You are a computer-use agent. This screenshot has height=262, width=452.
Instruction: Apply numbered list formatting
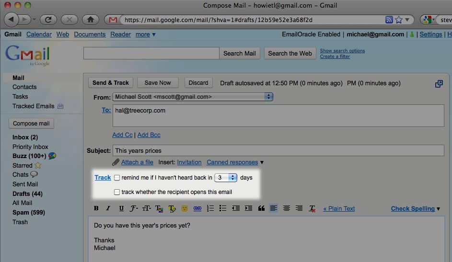(210, 208)
